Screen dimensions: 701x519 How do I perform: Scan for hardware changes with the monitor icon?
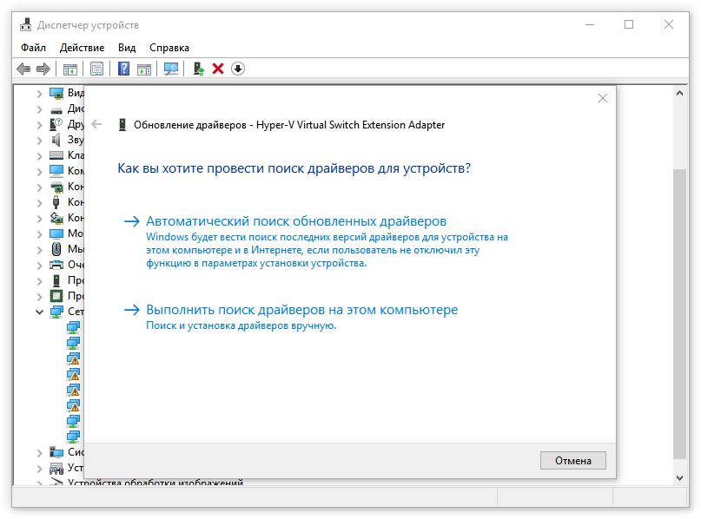(171, 69)
